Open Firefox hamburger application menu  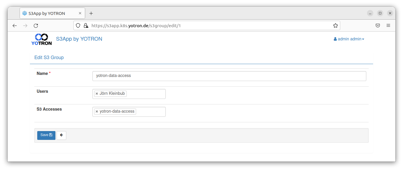click(x=388, y=26)
